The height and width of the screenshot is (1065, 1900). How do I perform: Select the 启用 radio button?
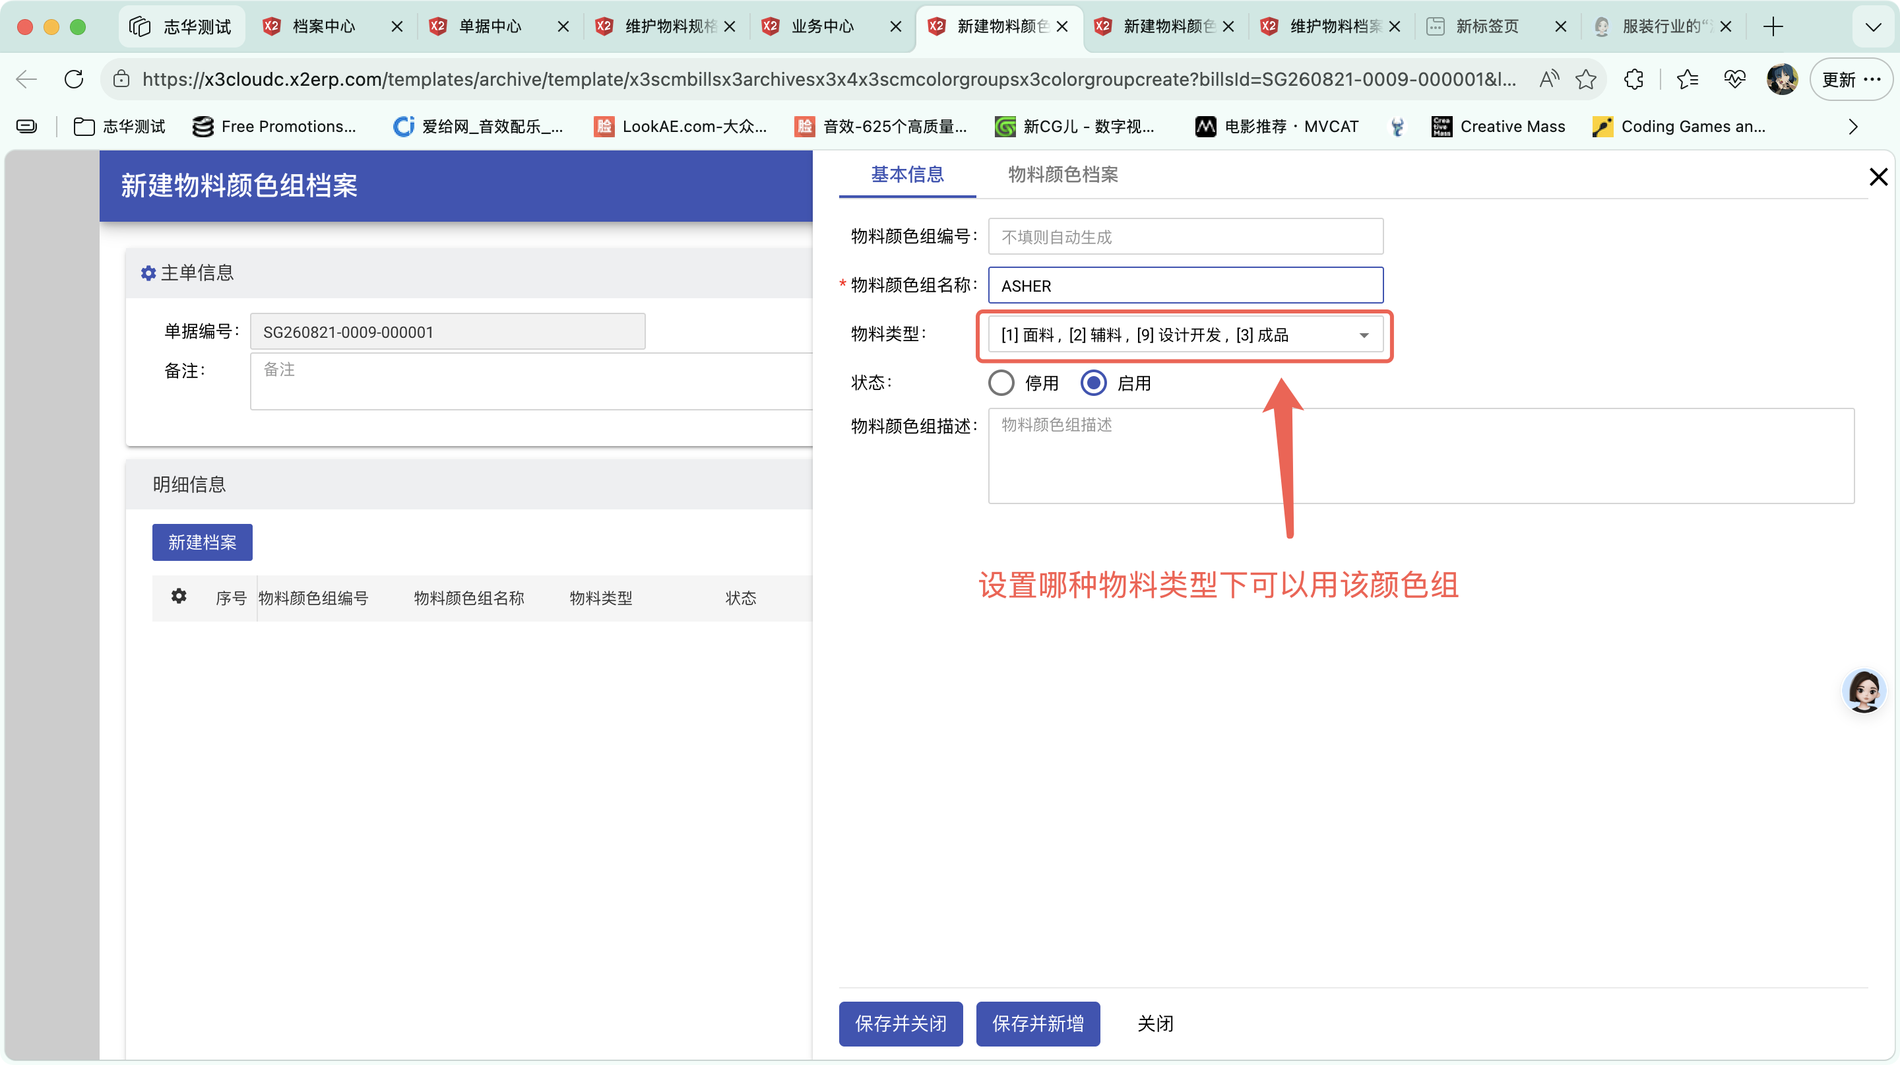tap(1093, 383)
